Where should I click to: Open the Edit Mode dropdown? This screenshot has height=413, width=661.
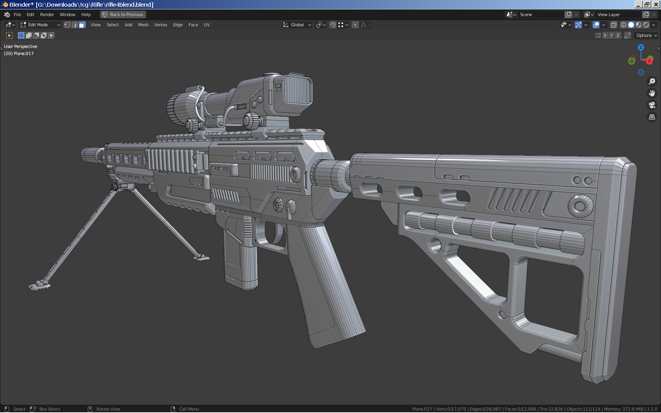click(x=39, y=24)
